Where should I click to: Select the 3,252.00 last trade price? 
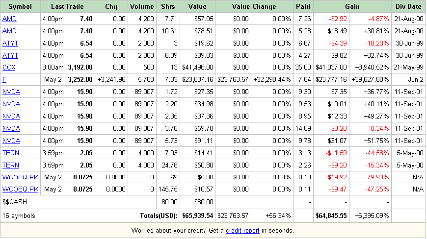pyautogui.click(x=80, y=79)
